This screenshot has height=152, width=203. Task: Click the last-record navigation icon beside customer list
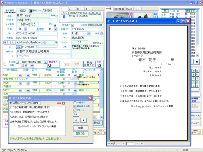point(197,62)
